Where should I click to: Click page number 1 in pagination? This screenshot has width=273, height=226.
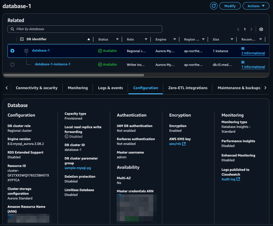(x=245, y=29)
